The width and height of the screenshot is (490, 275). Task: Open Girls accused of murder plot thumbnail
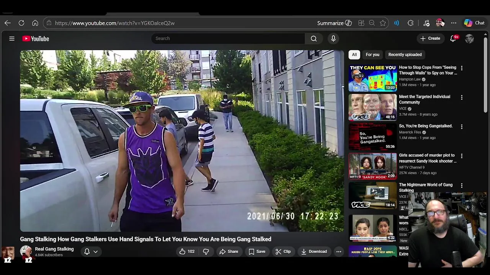pos(372,166)
